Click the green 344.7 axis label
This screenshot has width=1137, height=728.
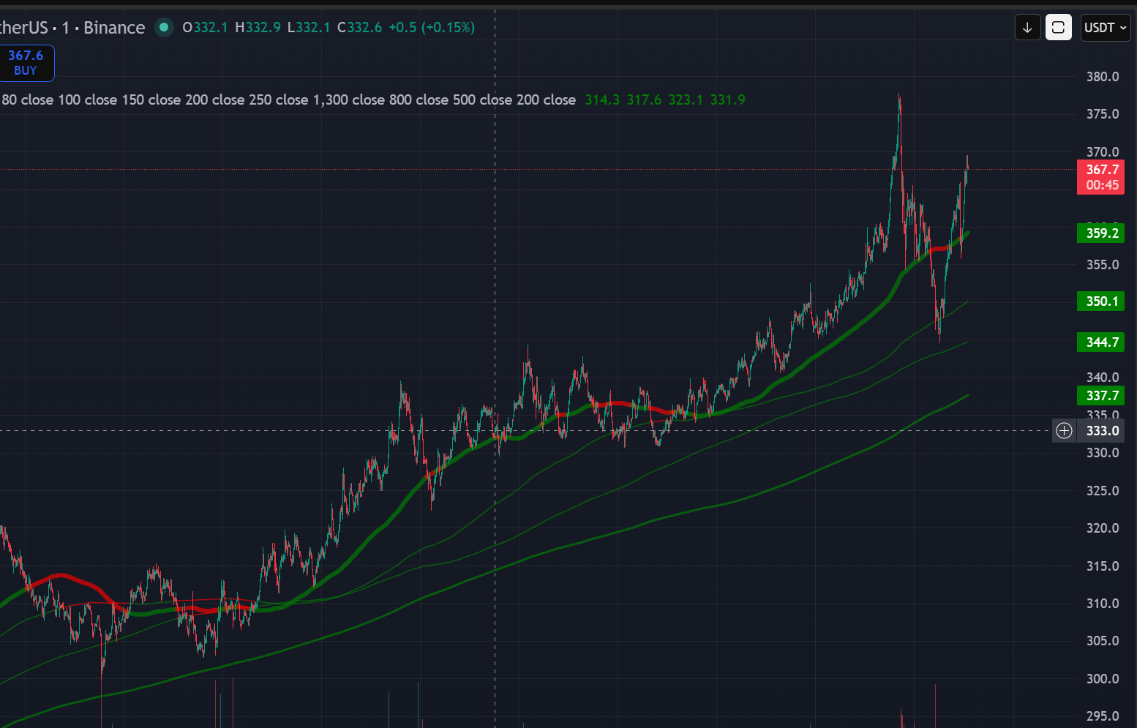tap(1100, 342)
